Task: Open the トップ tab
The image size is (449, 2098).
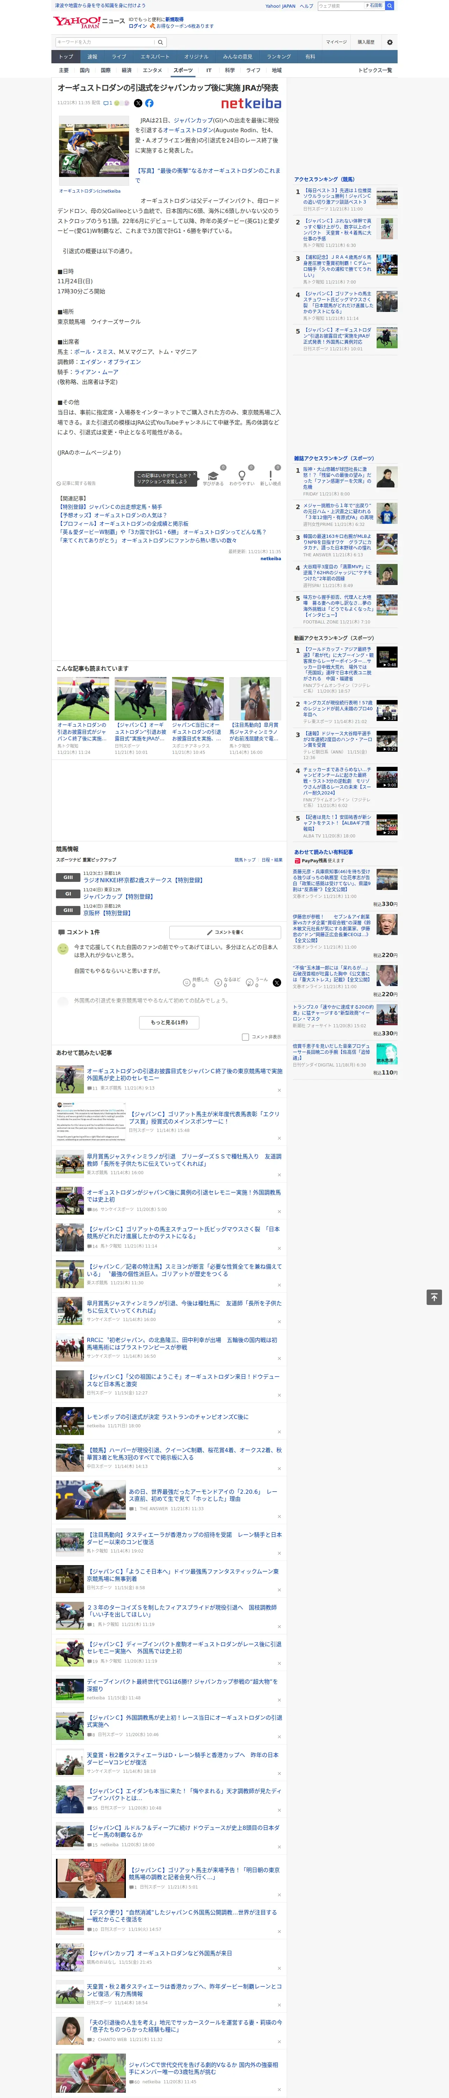Action: (x=66, y=57)
